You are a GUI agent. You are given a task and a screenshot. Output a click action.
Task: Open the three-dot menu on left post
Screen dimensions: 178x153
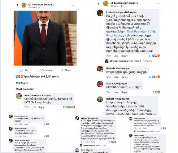[73, 5]
